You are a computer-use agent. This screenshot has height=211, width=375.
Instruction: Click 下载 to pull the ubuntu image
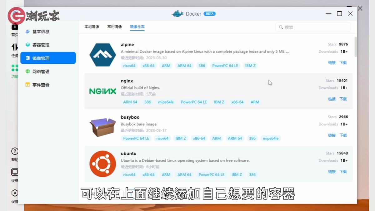click(343, 171)
